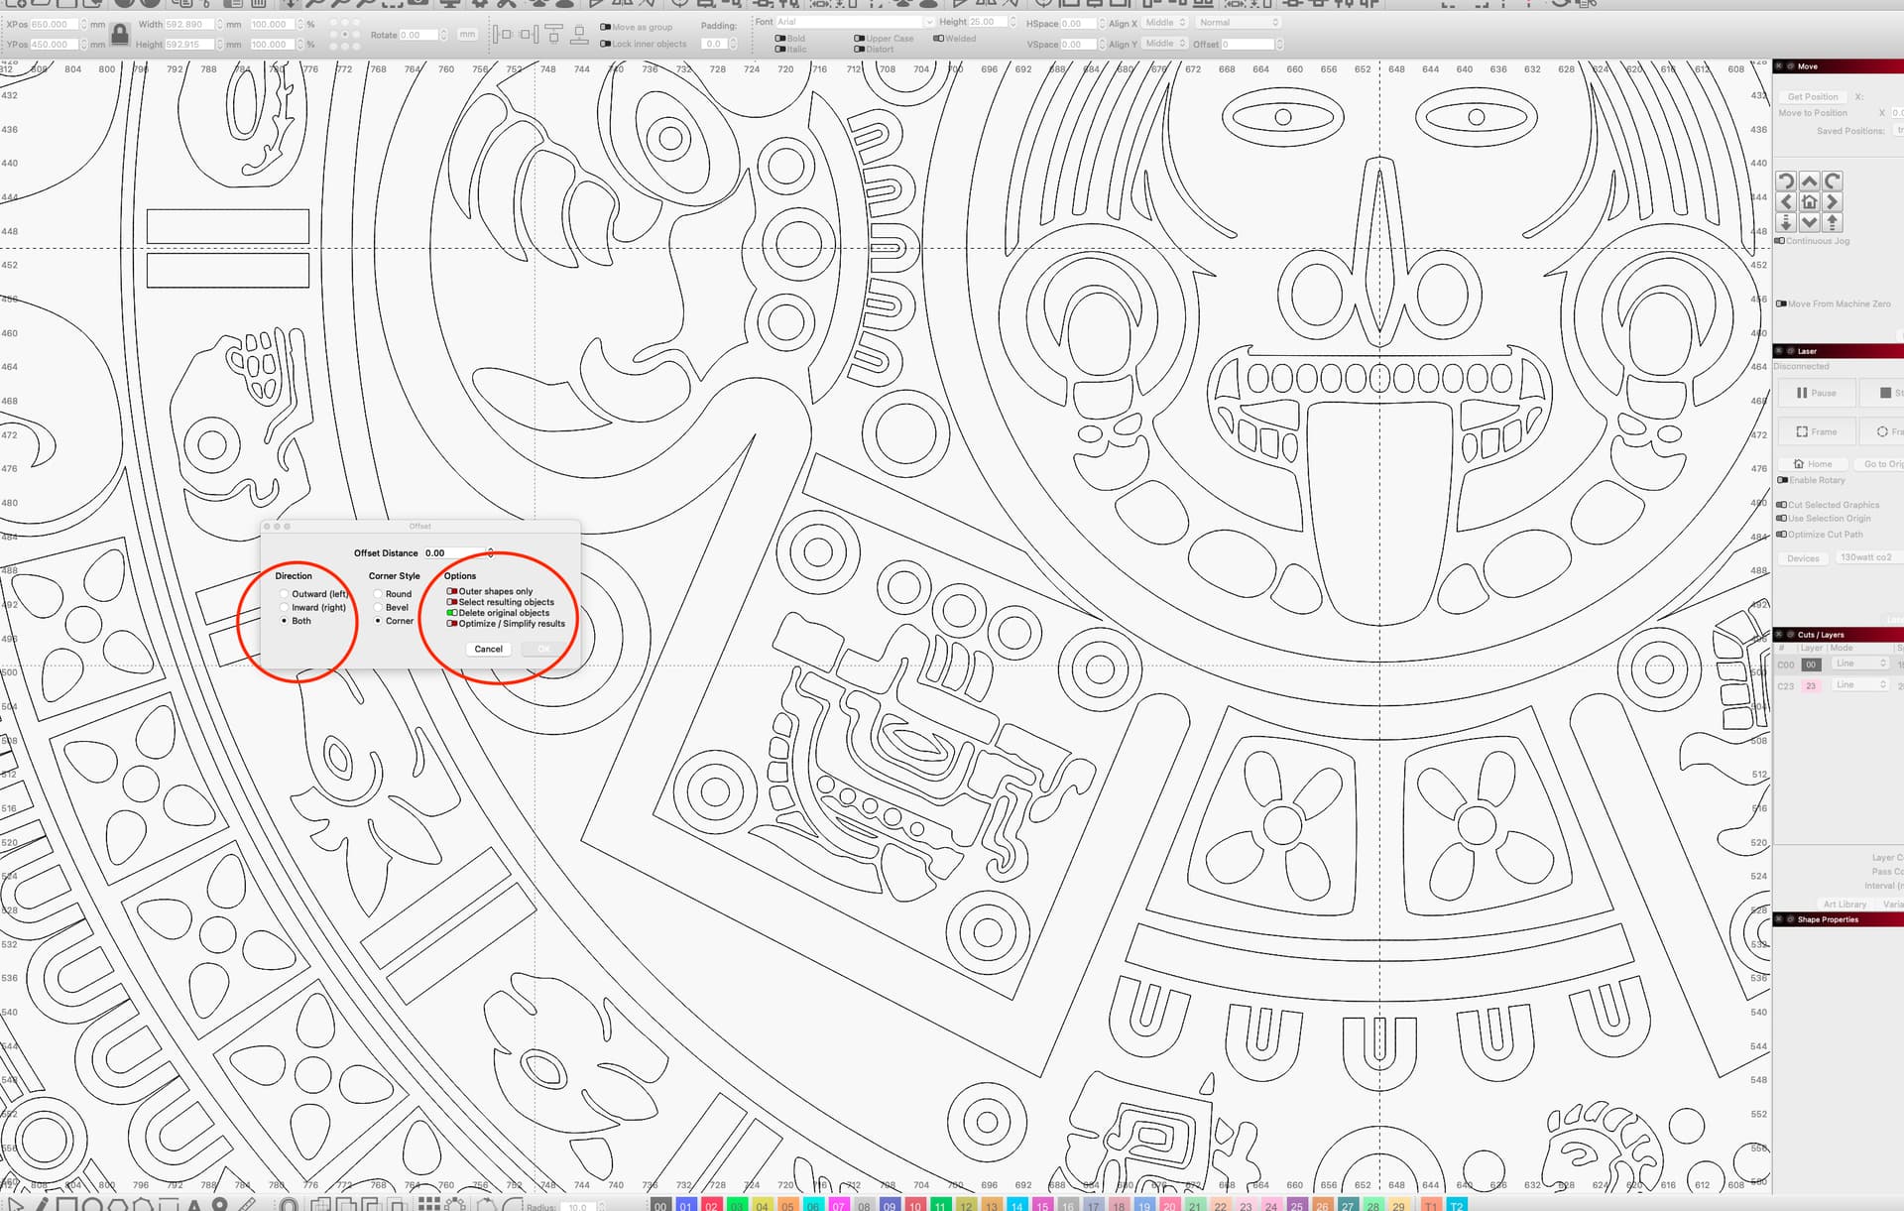
Task: Choose the Corner corner style radio
Action: tap(378, 621)
